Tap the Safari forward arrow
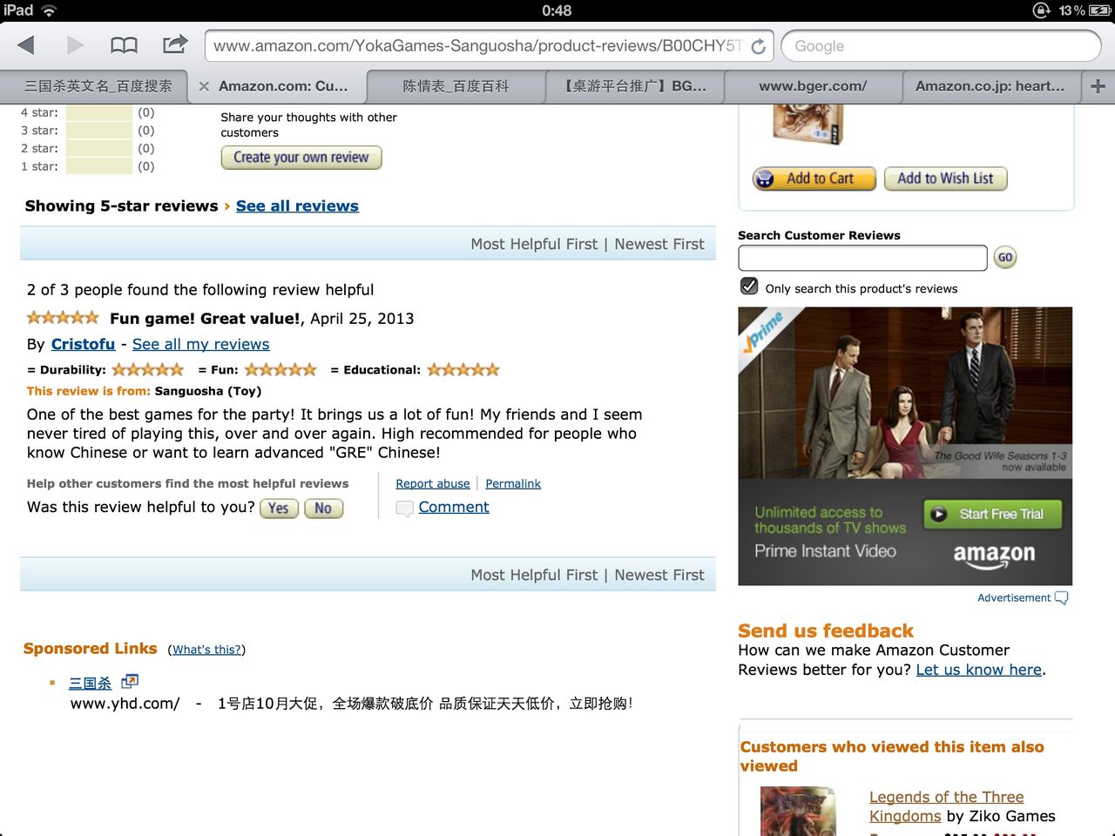Screen dimensions: 1115x836 75,45
